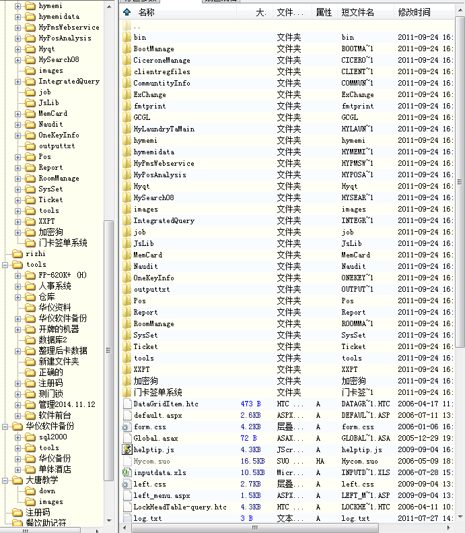Select the helptip.js script file icon

(x=127, y=449)
